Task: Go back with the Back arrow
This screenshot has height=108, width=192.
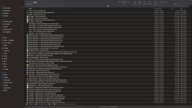Action: coord(28,2)
